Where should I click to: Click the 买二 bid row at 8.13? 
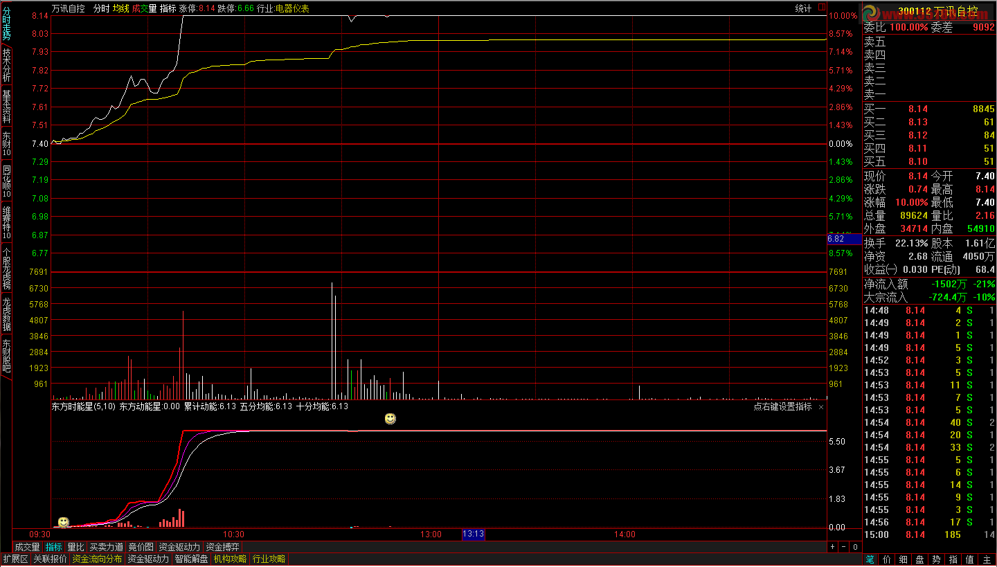point(929,122)
